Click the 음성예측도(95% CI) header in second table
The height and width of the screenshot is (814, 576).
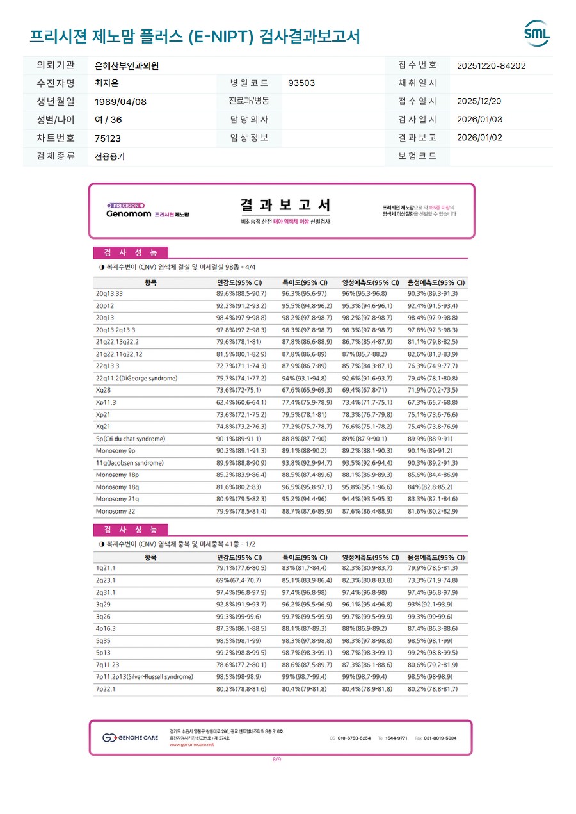436,557
